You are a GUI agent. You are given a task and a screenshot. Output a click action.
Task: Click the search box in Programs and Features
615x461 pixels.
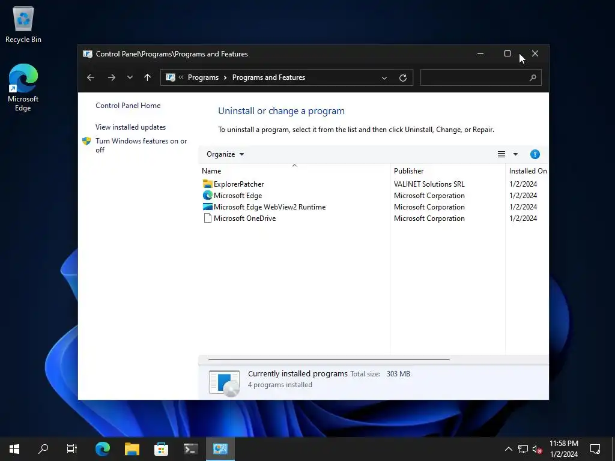480,77
